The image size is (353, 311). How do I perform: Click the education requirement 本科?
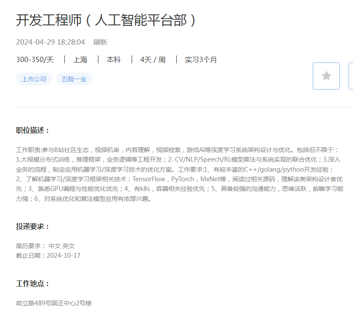(114, 59)
